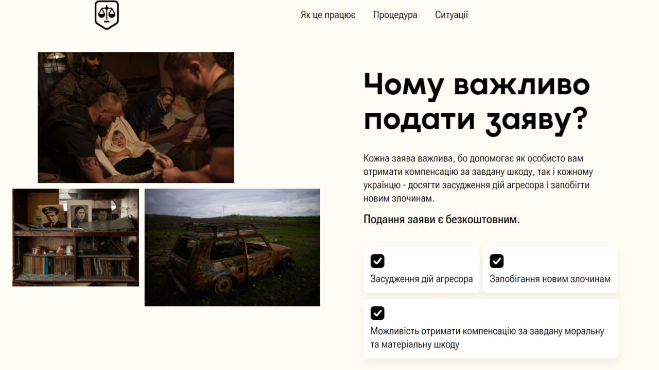
Task: Click checkmark icon above "Запобігання новим злочинам"
Action: 496,261
